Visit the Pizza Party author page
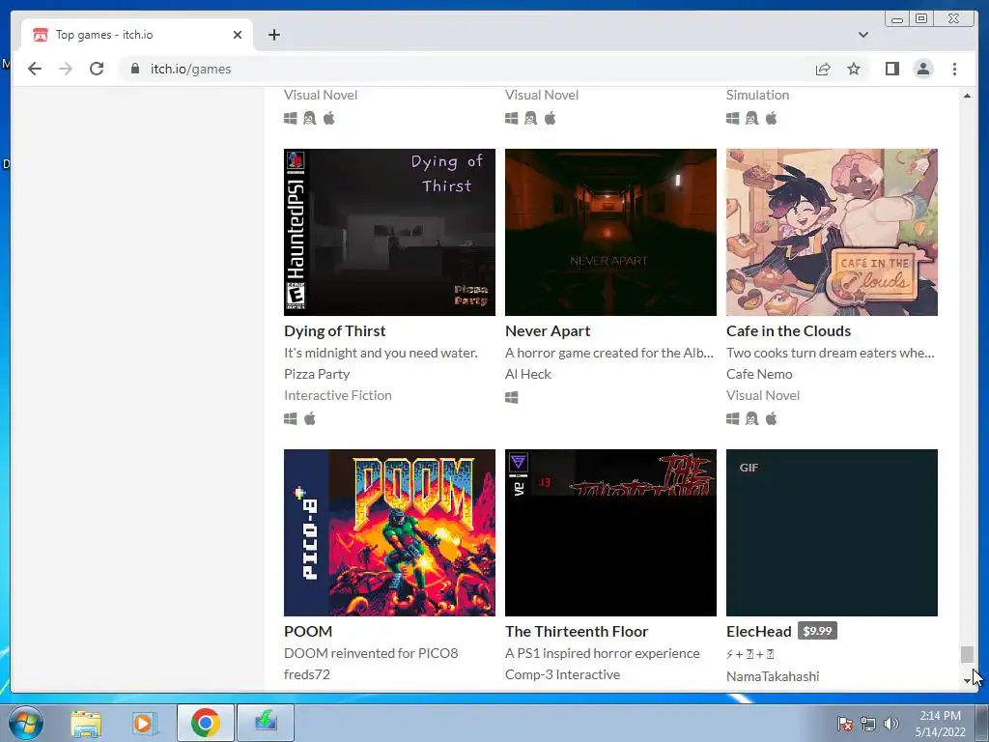The height and width of the screenshot is (742, 989). point(317,374)
